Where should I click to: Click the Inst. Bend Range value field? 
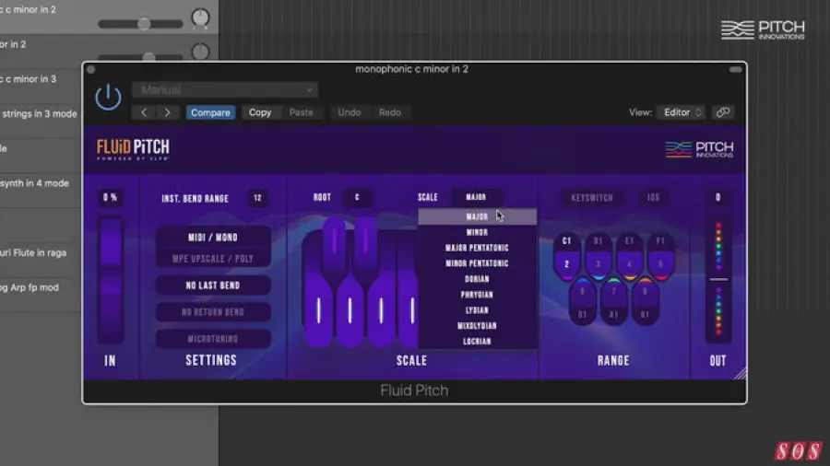257,198
